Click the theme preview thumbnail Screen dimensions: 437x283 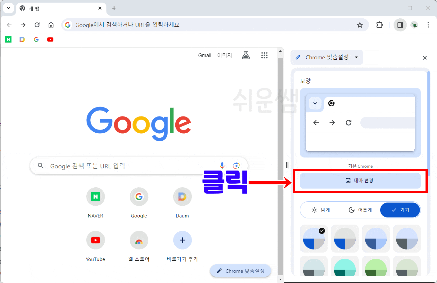click(360, 123)
